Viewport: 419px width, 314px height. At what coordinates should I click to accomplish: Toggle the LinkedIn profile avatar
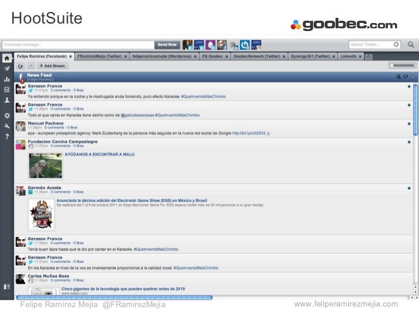click(x=234, y=45)
